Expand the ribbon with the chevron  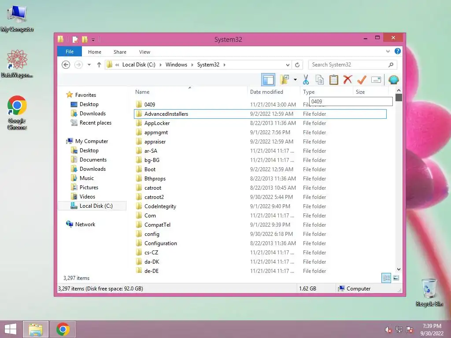(x=388, y=51)
